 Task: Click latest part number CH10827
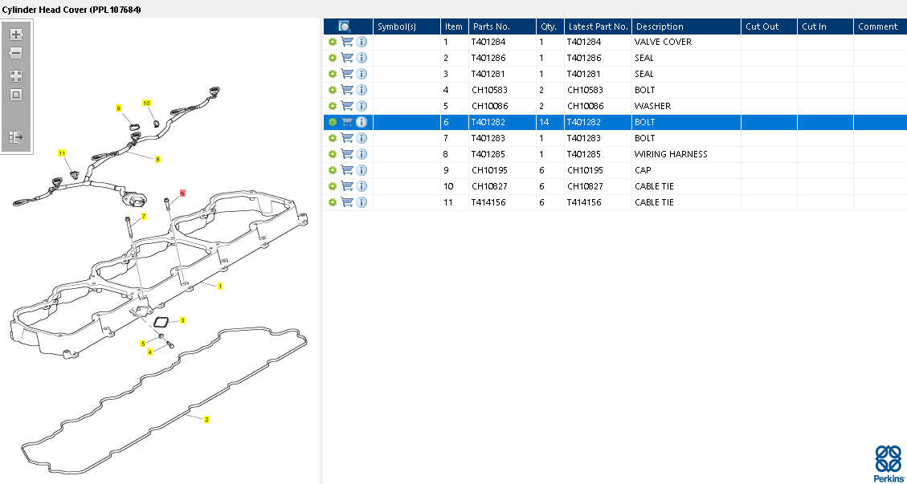point(585,186)
